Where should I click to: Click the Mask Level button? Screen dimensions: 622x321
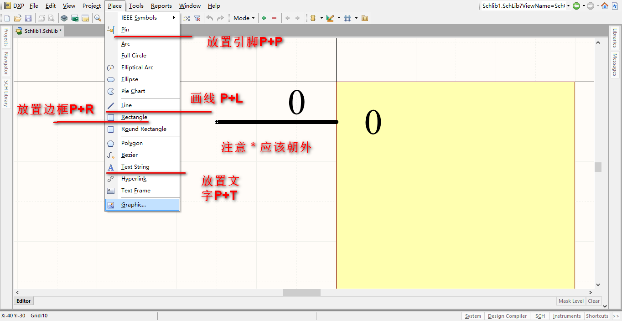(571, 301)
